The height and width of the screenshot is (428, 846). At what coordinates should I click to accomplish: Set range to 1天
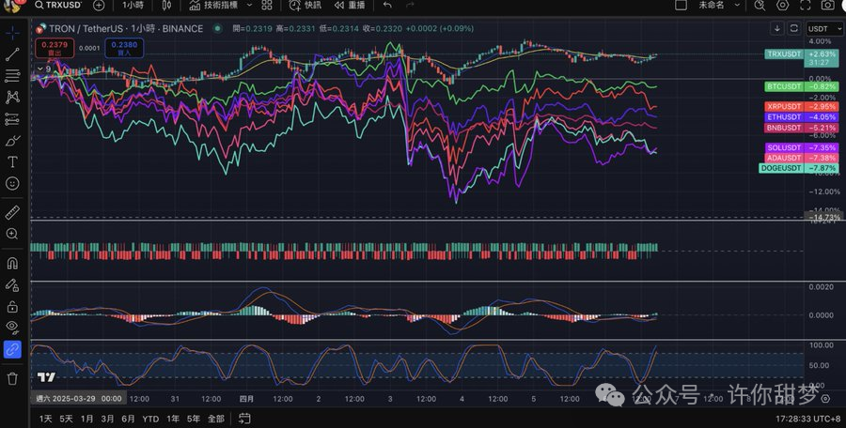[x=46, y=419]
